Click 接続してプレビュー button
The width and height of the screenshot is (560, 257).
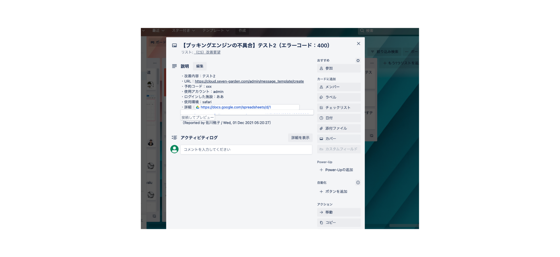tap(198, 117)
